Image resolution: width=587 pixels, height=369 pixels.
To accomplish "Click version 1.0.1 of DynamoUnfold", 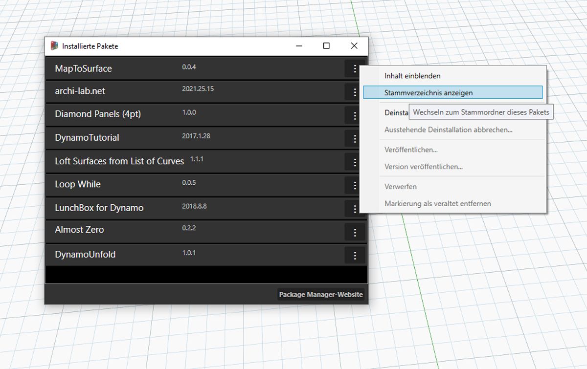I will tap(189, 253).
